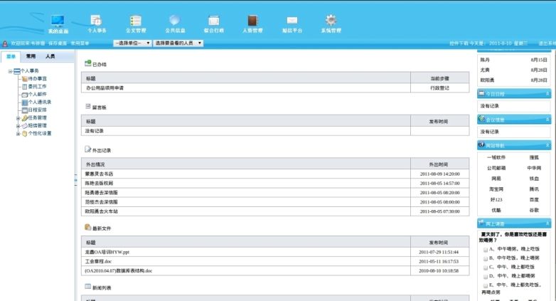Click the 个人事务 icon in top navigation

click(x=97, y=21)
